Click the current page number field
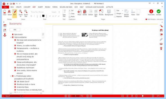Screen dimensions: 166x99 click(76, 96)
